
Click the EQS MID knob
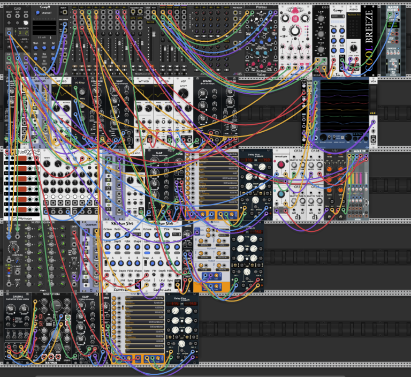[321, 34]
